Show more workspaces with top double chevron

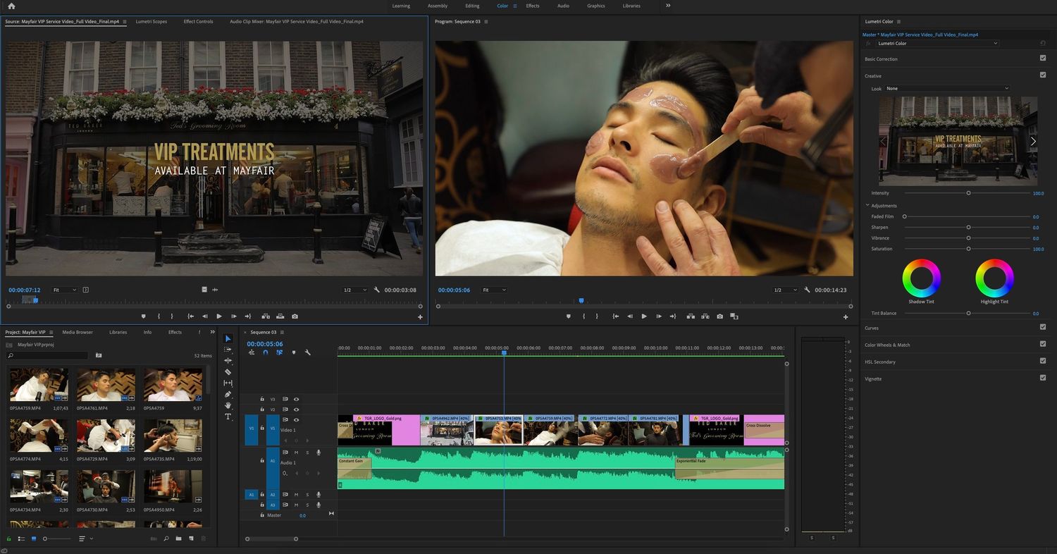[x=668, y=6]
